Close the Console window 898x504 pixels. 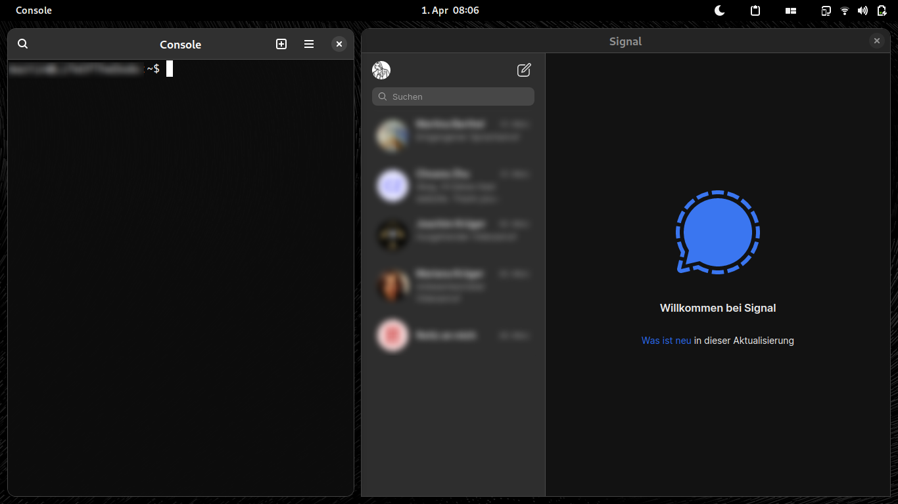339,44
